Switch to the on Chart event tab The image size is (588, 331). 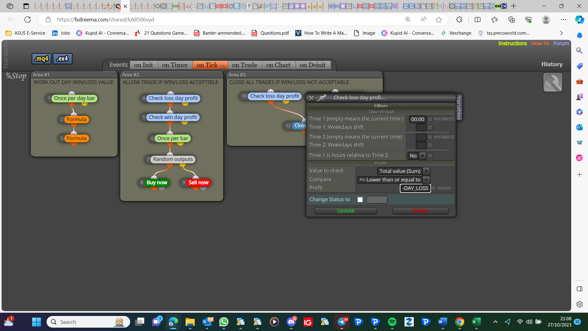pos(278,65)
